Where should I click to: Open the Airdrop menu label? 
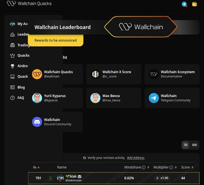click(23, 66)
